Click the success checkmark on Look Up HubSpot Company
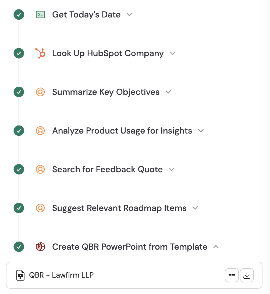This screenshot has height=294, width=270. click(19, 53)
